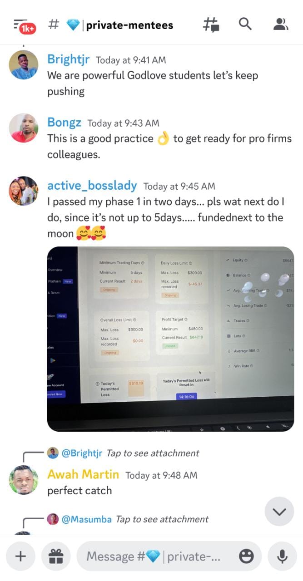Open the @Masumba reply attachment preview

point(128,519)
